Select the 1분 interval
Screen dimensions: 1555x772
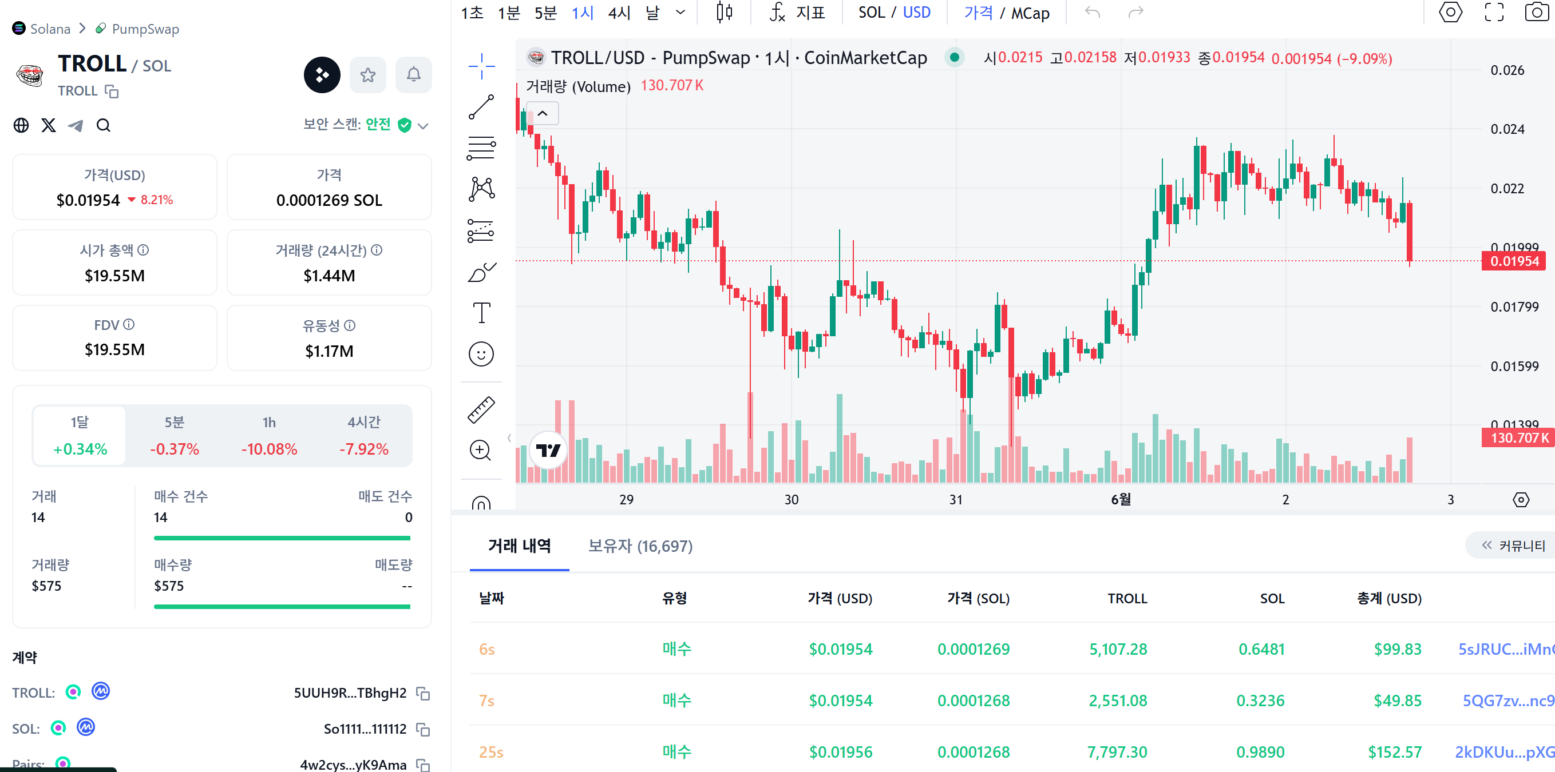[509, 13]
